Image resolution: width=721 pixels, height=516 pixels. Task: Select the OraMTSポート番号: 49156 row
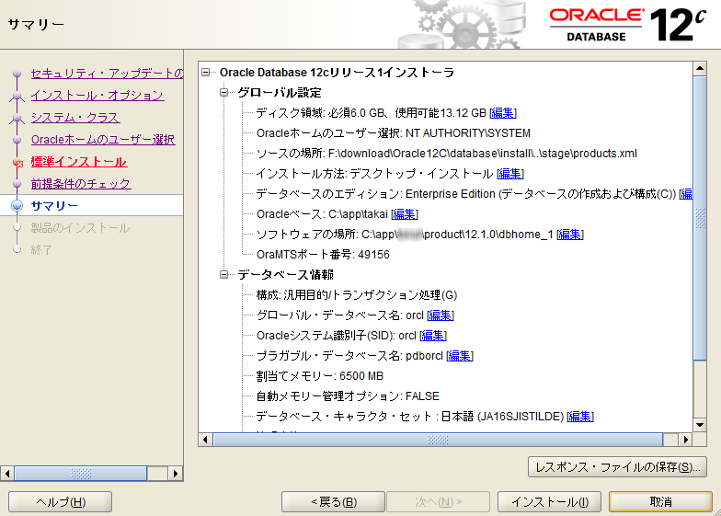point(323,255)
